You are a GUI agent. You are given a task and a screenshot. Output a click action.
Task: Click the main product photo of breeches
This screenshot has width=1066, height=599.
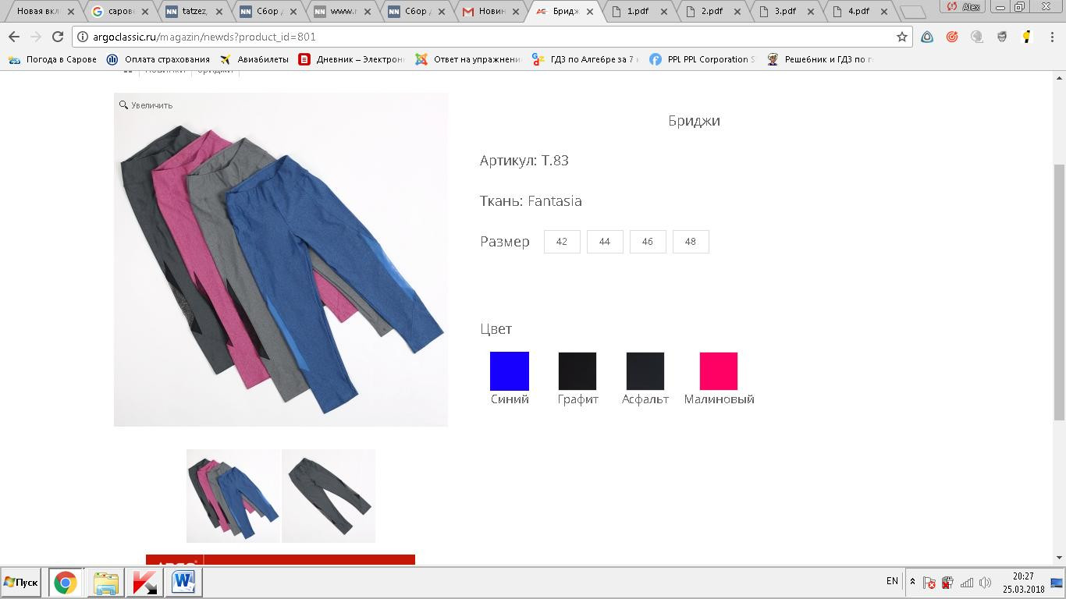pyautogui.click(x=281, y=260)
